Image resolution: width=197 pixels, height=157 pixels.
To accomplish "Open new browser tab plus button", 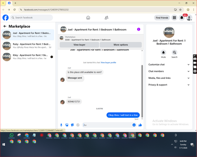I will [x=15, y=3].
